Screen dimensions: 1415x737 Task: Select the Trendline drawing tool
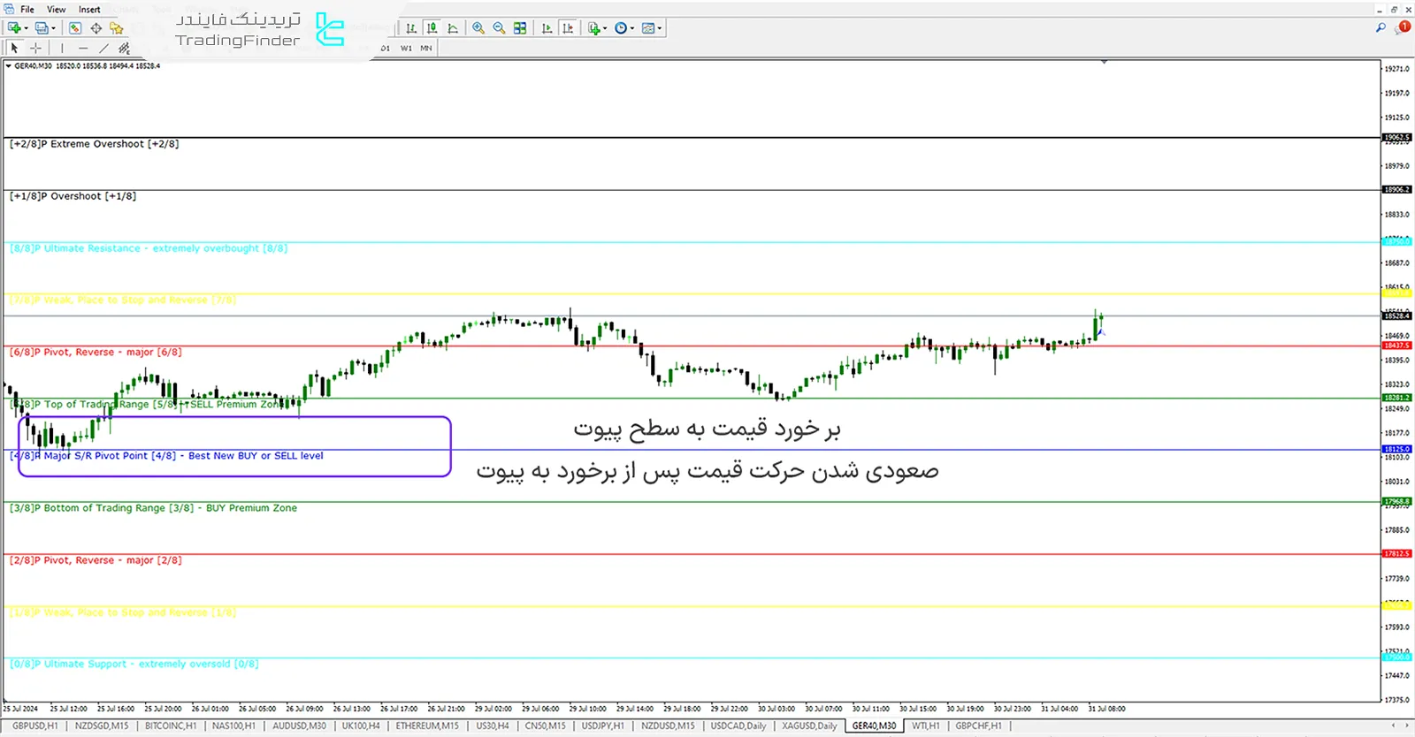(x=103, y=48)
